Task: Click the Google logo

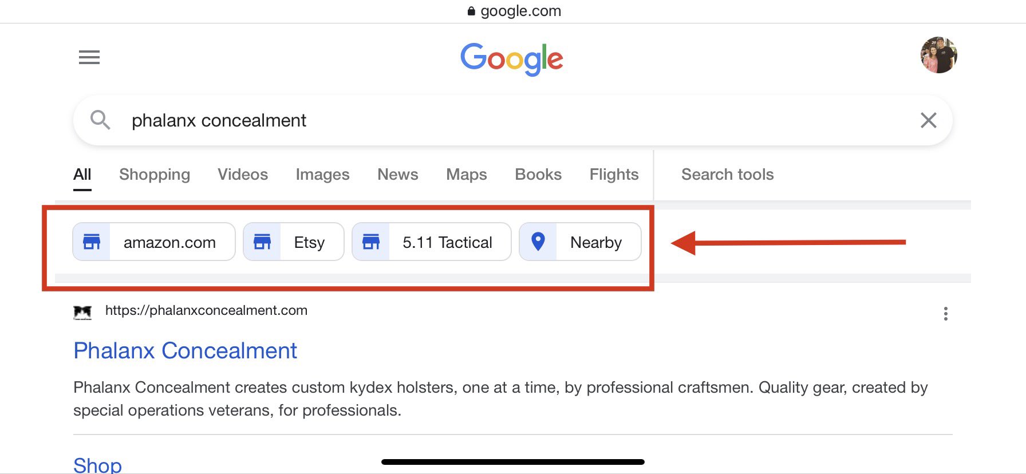Action: (512, 58)
